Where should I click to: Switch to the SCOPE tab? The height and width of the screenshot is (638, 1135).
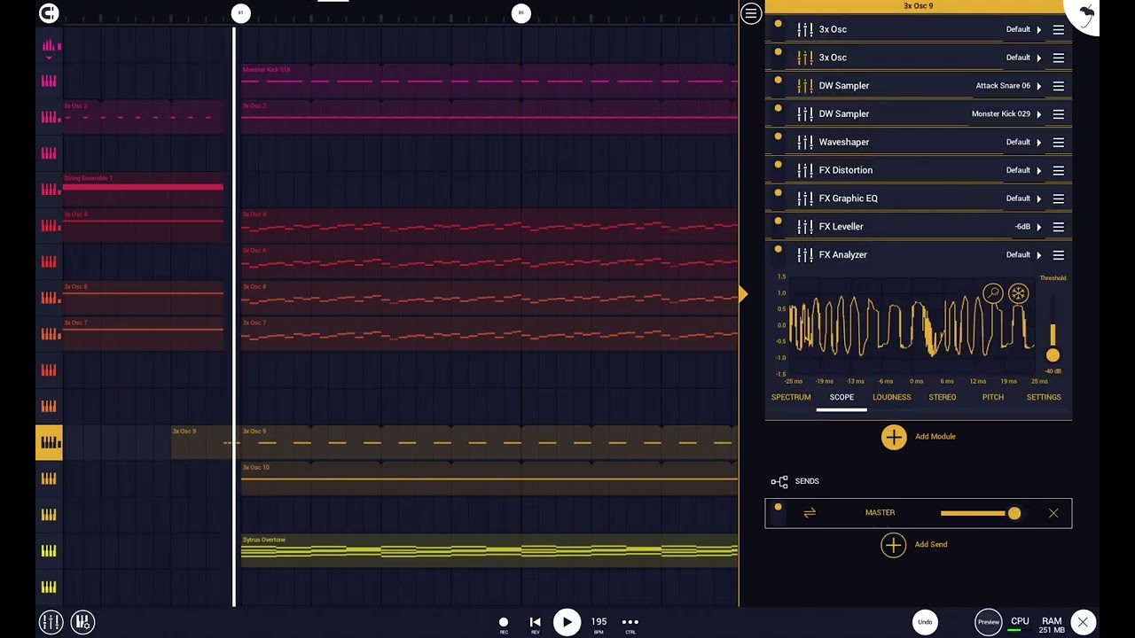[841, 398]
